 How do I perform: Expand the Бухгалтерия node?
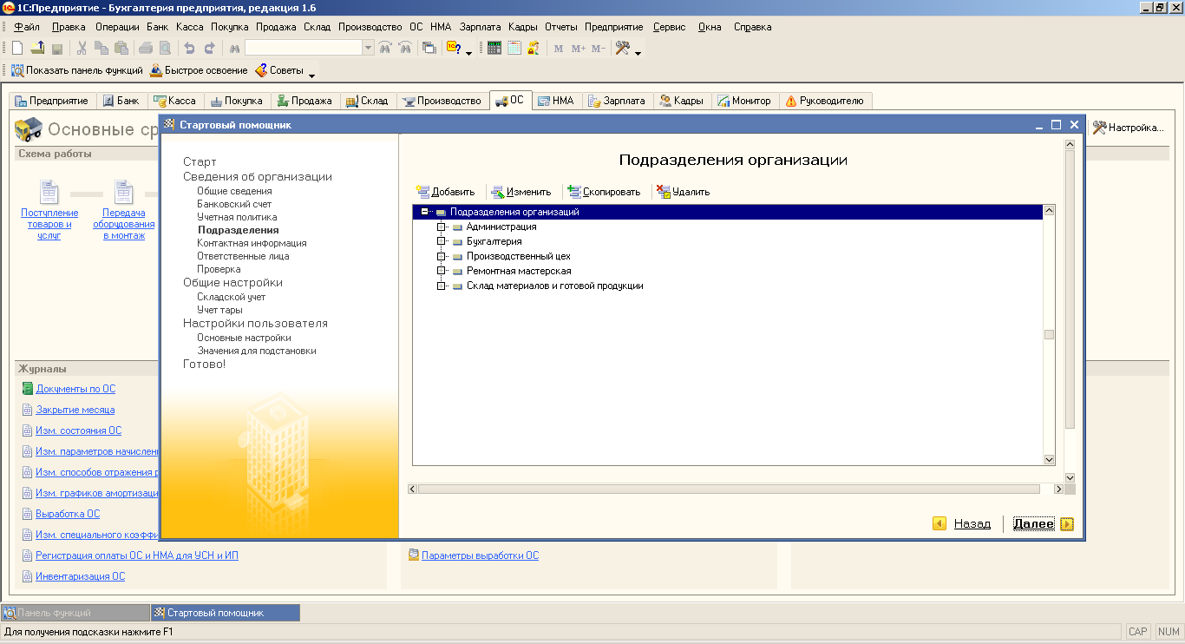(x=442, y=241)
